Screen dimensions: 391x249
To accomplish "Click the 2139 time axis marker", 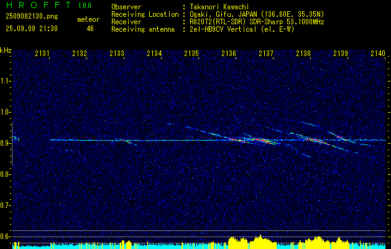I will click(341, 53).
